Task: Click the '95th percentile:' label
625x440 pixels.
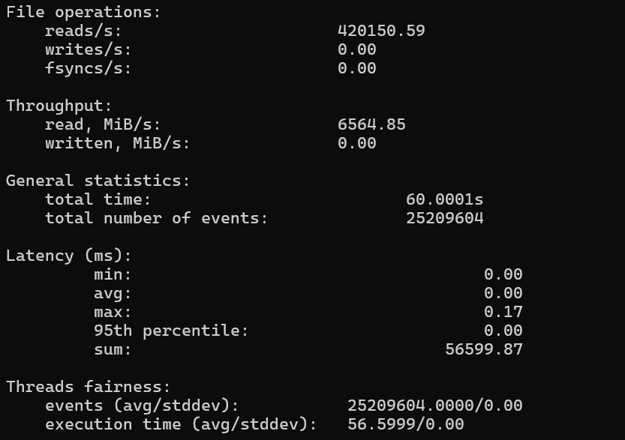Action: pos(171,331)
